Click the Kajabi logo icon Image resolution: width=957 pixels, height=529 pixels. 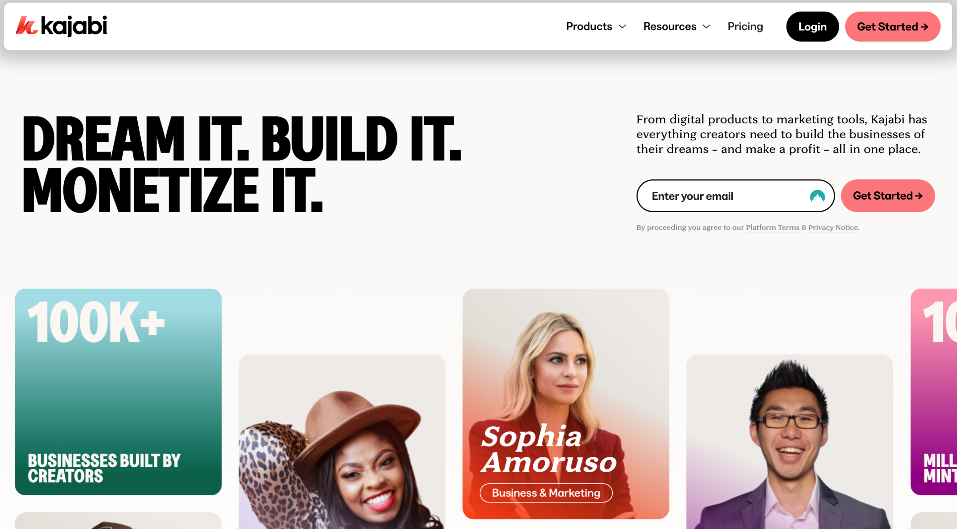[x=26, y=26]
